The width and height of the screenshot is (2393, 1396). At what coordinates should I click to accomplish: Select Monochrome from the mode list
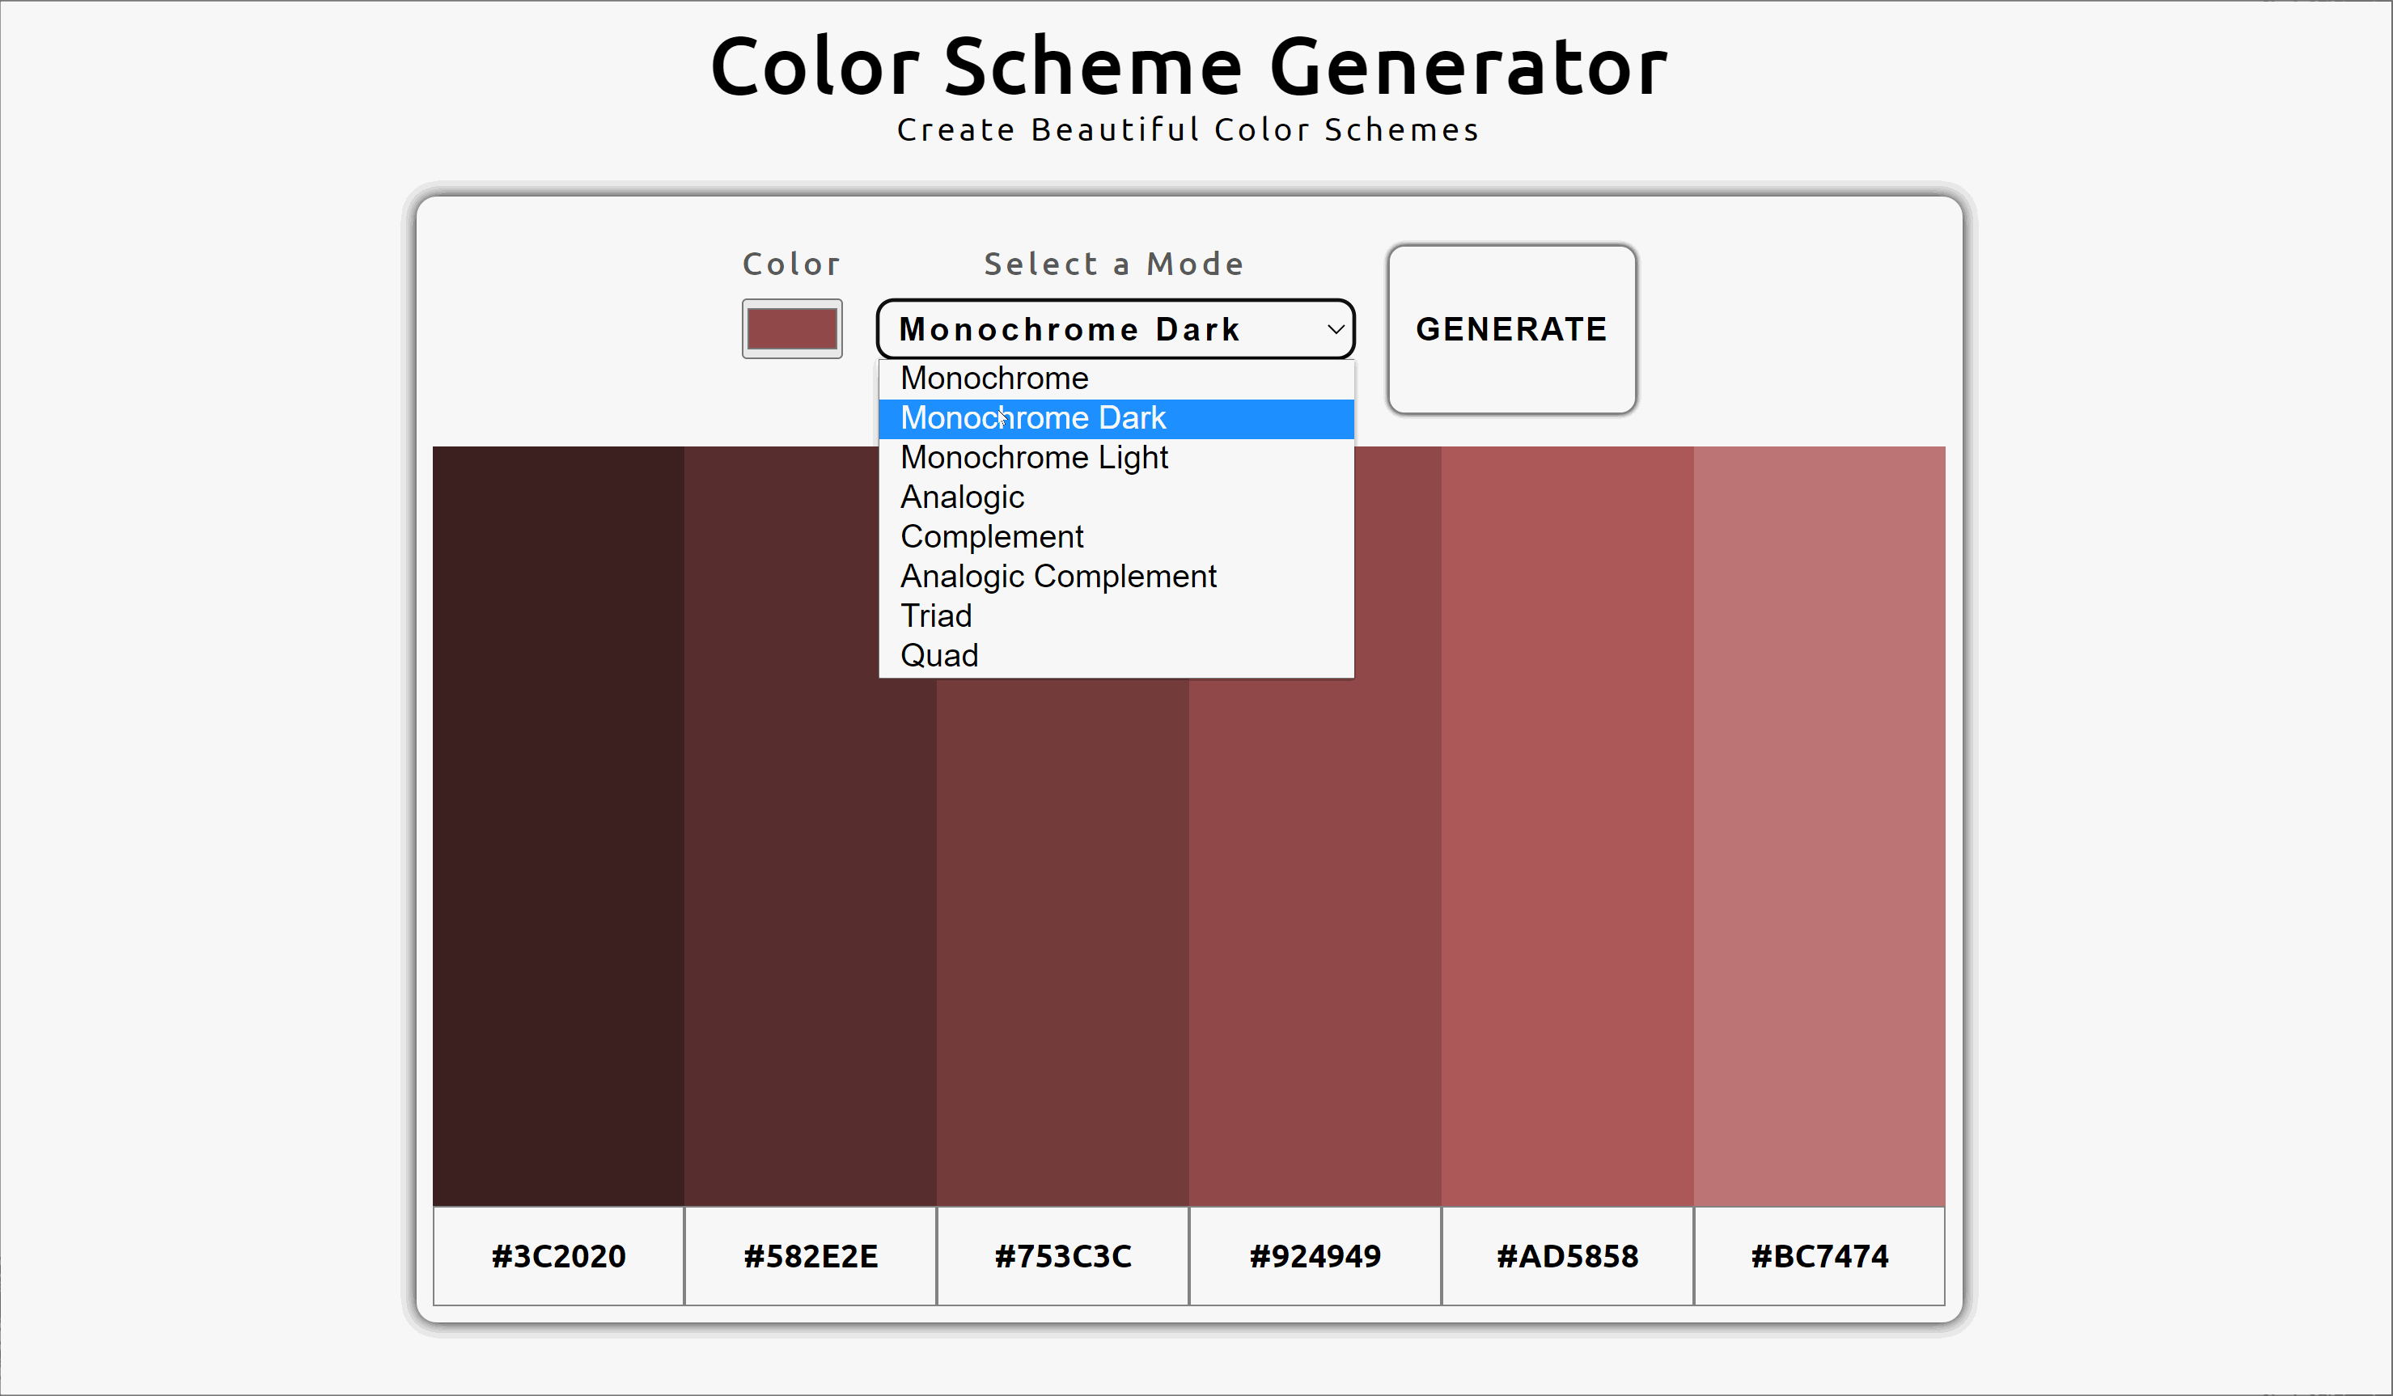coord(993,378)
